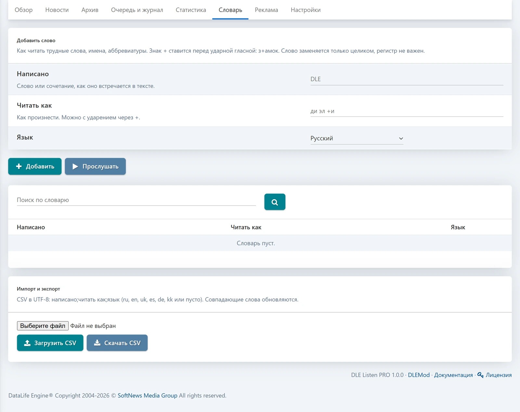Click the Добавить button
The height and width of the screenshot is (412, 520).
35,166
